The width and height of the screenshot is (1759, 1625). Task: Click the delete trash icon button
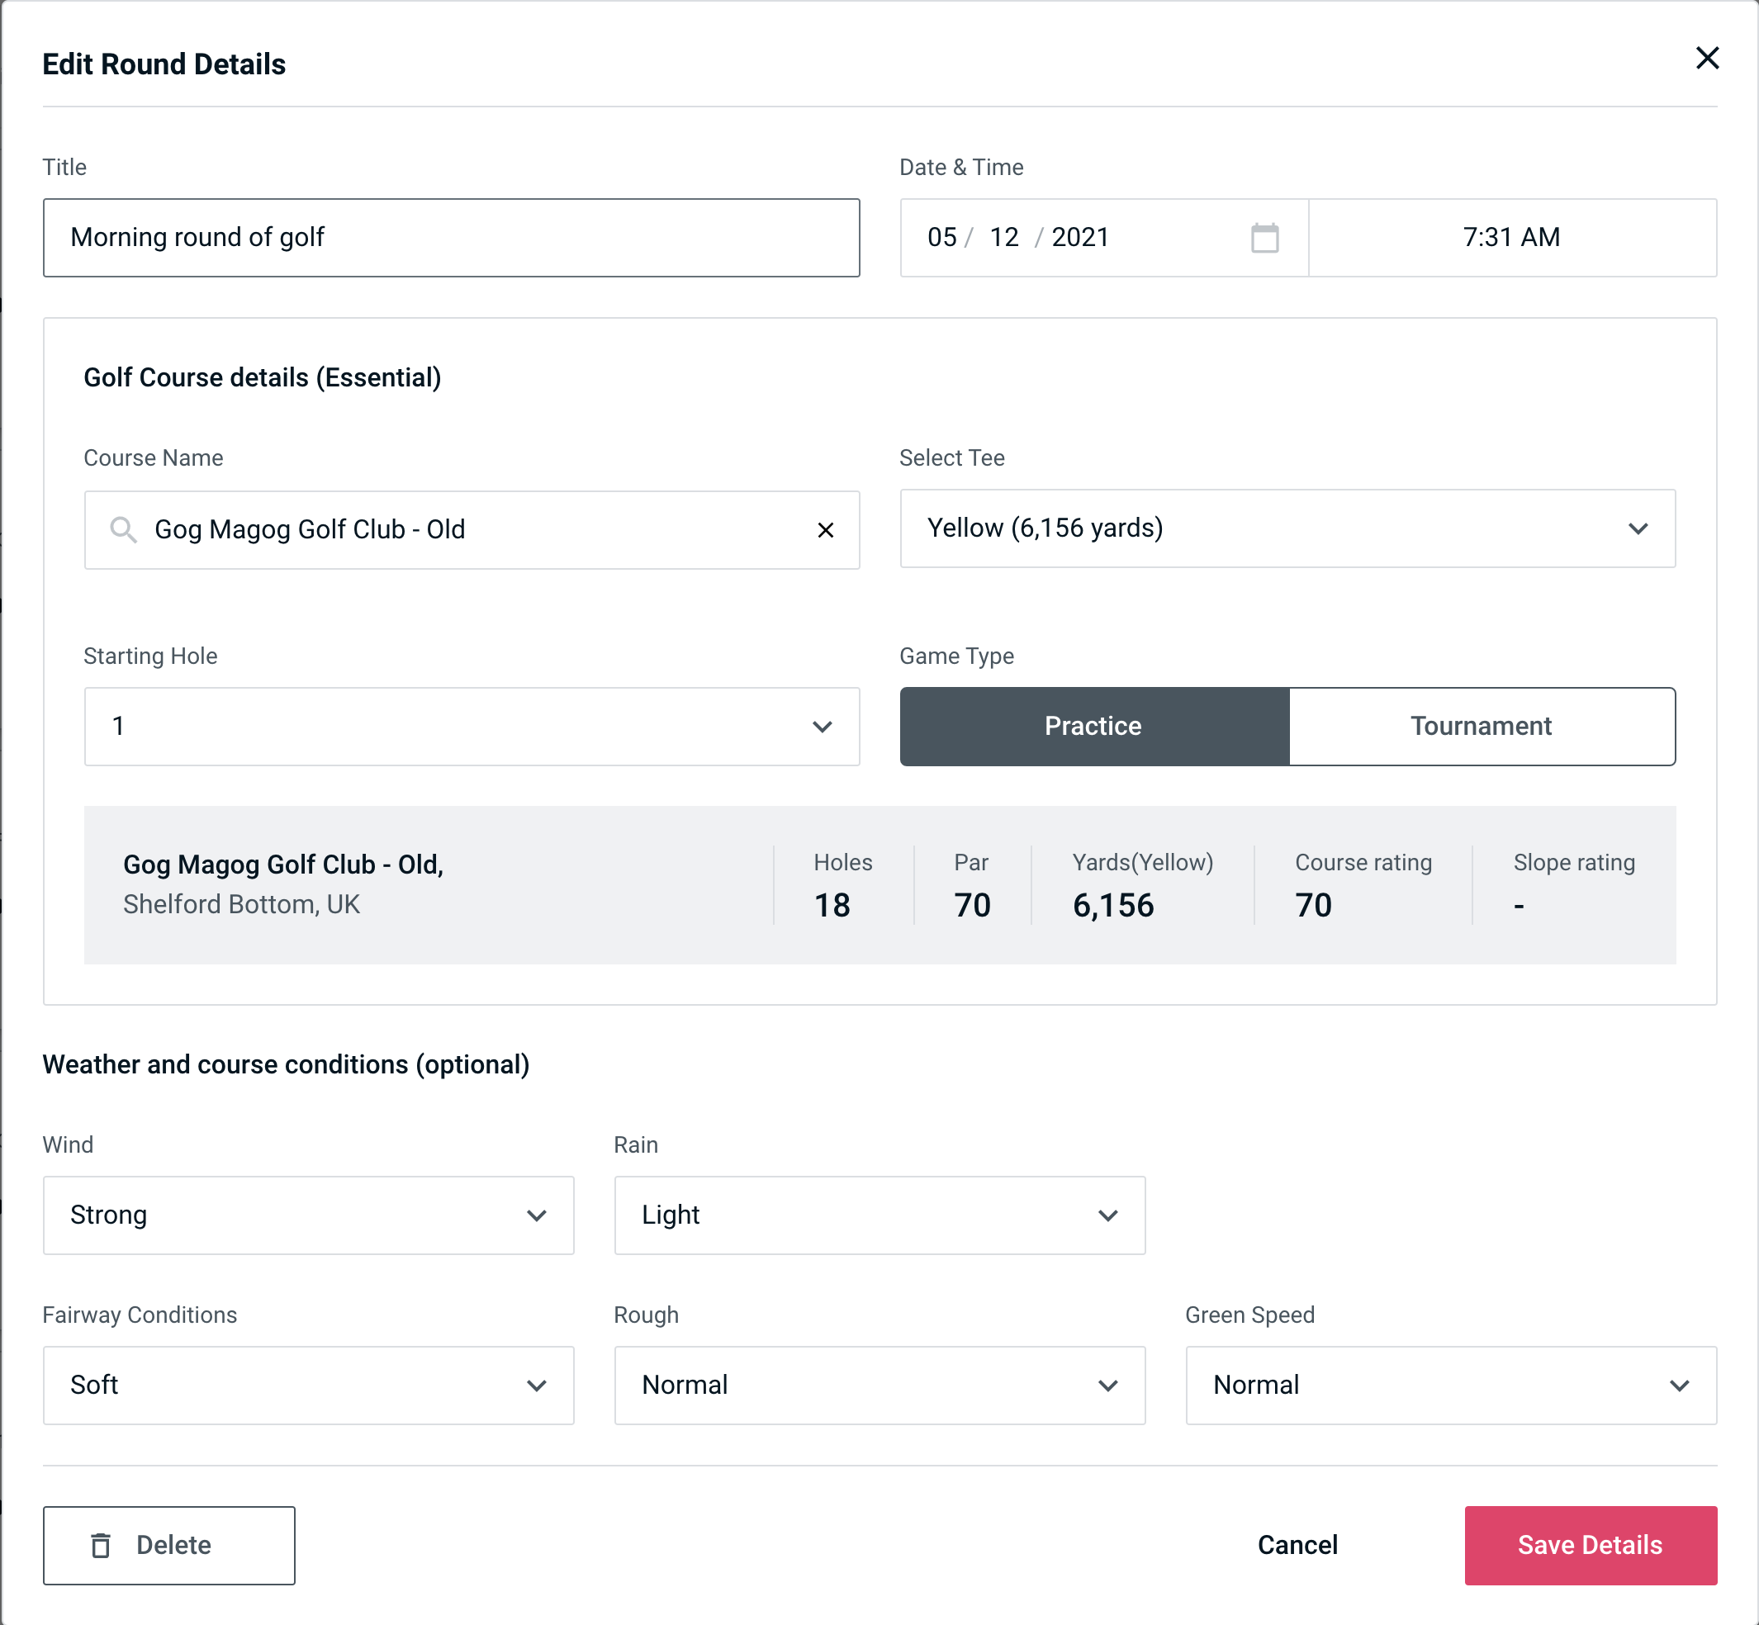pyautogui.click(x=104, y=1544)
